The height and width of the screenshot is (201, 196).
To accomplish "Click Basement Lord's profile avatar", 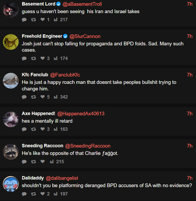I will click(x=11, y=10).
